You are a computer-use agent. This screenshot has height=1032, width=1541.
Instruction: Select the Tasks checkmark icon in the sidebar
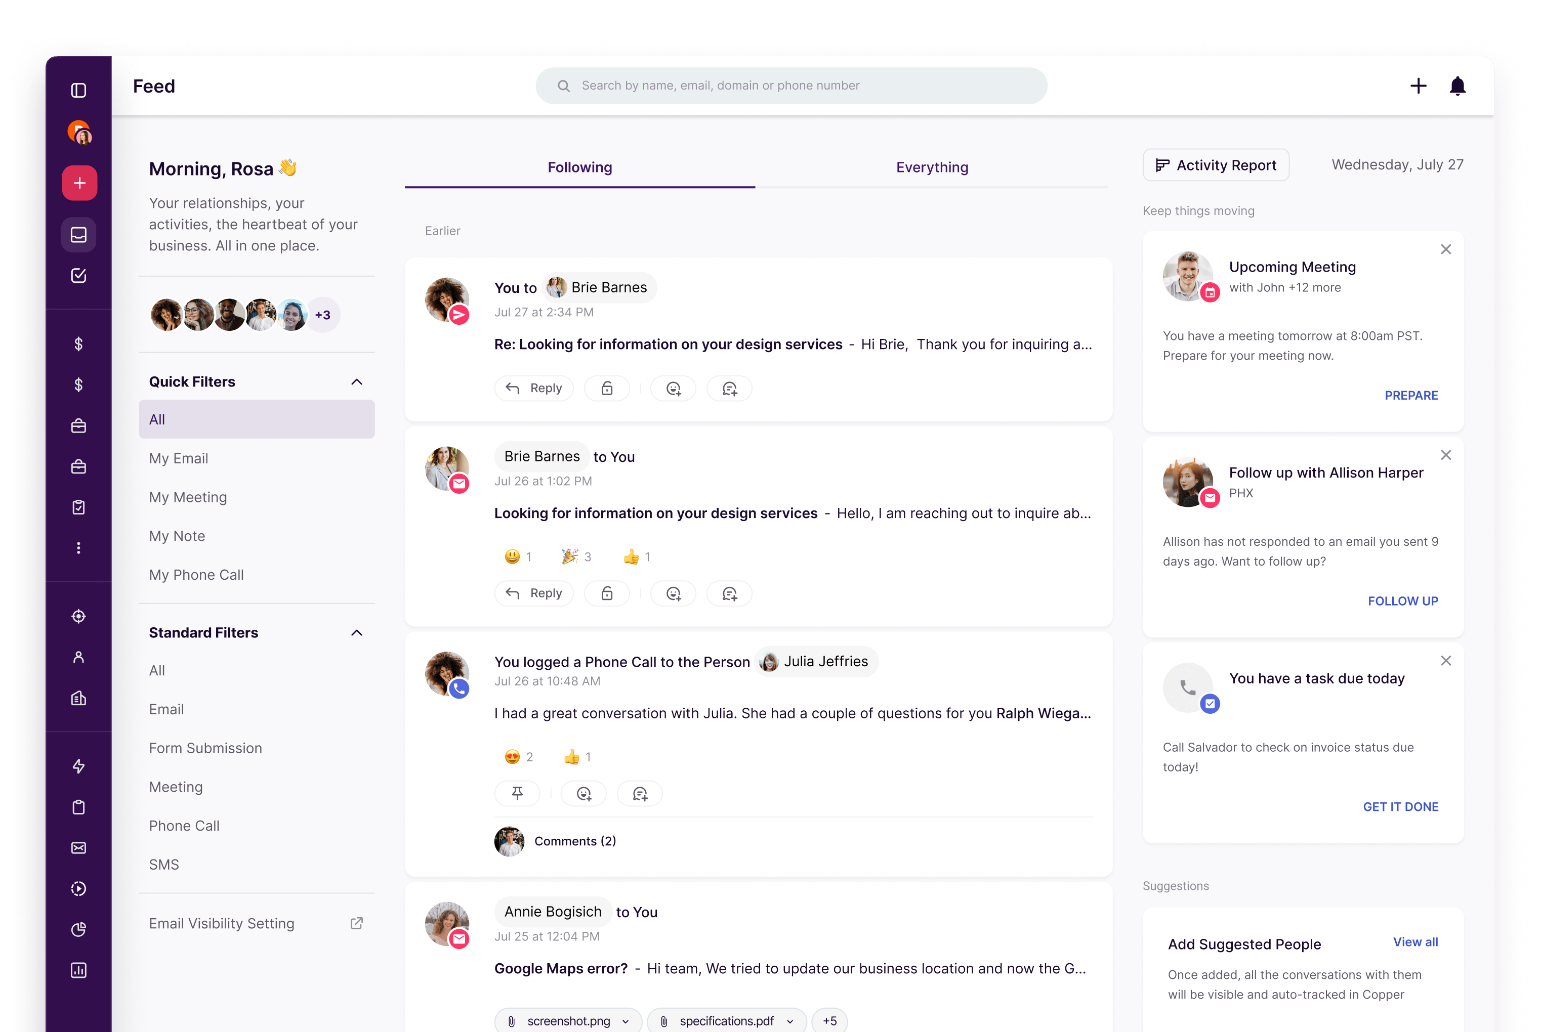point(78,276)
